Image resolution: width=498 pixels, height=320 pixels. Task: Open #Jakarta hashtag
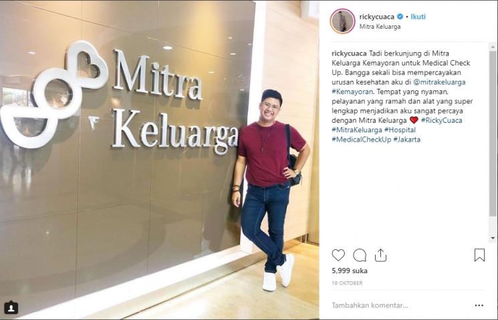407,140
